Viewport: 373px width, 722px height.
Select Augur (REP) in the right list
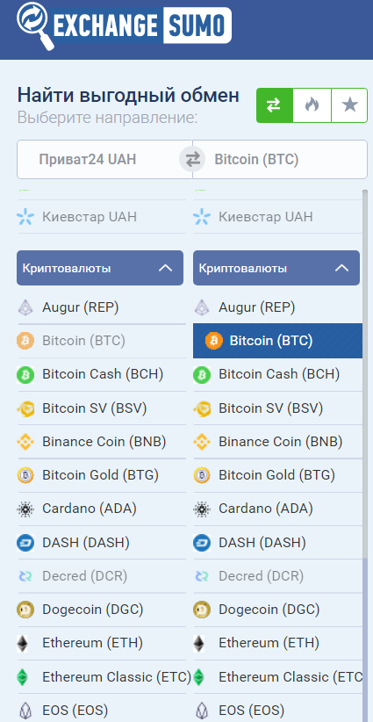(278, 307)
